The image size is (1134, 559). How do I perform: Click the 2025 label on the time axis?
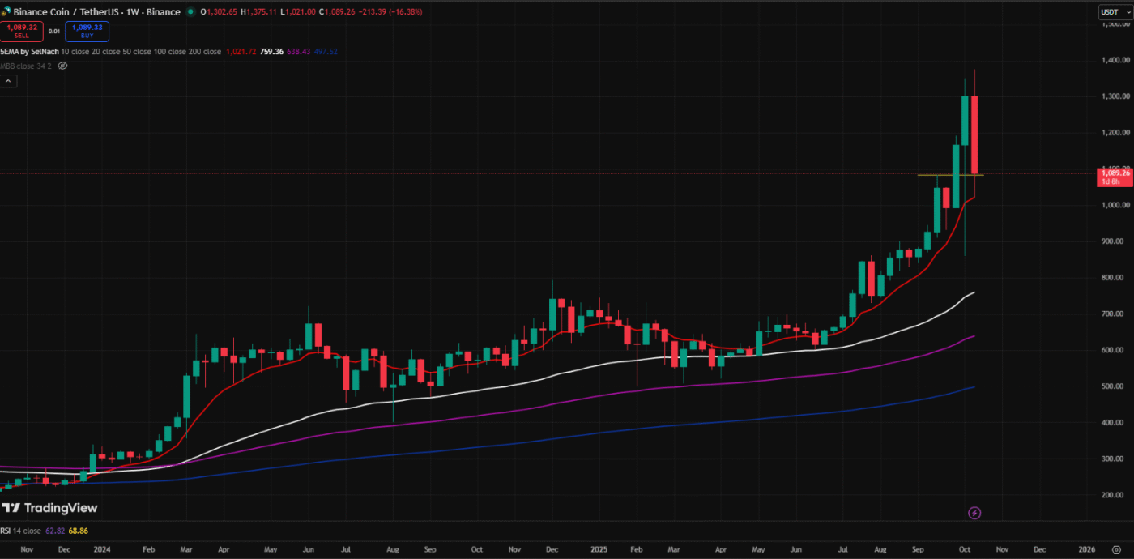pos(599,548)
